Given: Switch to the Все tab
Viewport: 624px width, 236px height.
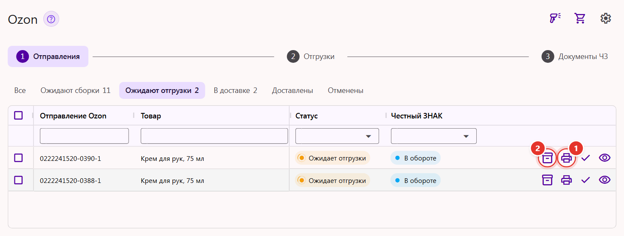Looking at the screenshot, I should click(x=20, y=90).
